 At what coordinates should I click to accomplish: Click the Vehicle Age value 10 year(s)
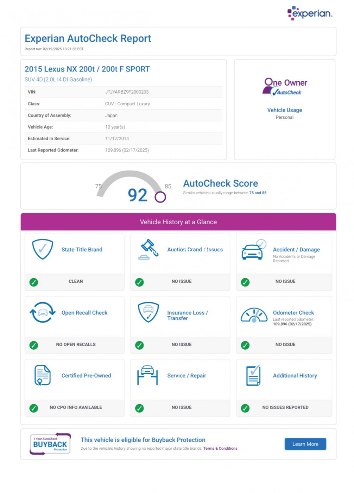[115, 127]
